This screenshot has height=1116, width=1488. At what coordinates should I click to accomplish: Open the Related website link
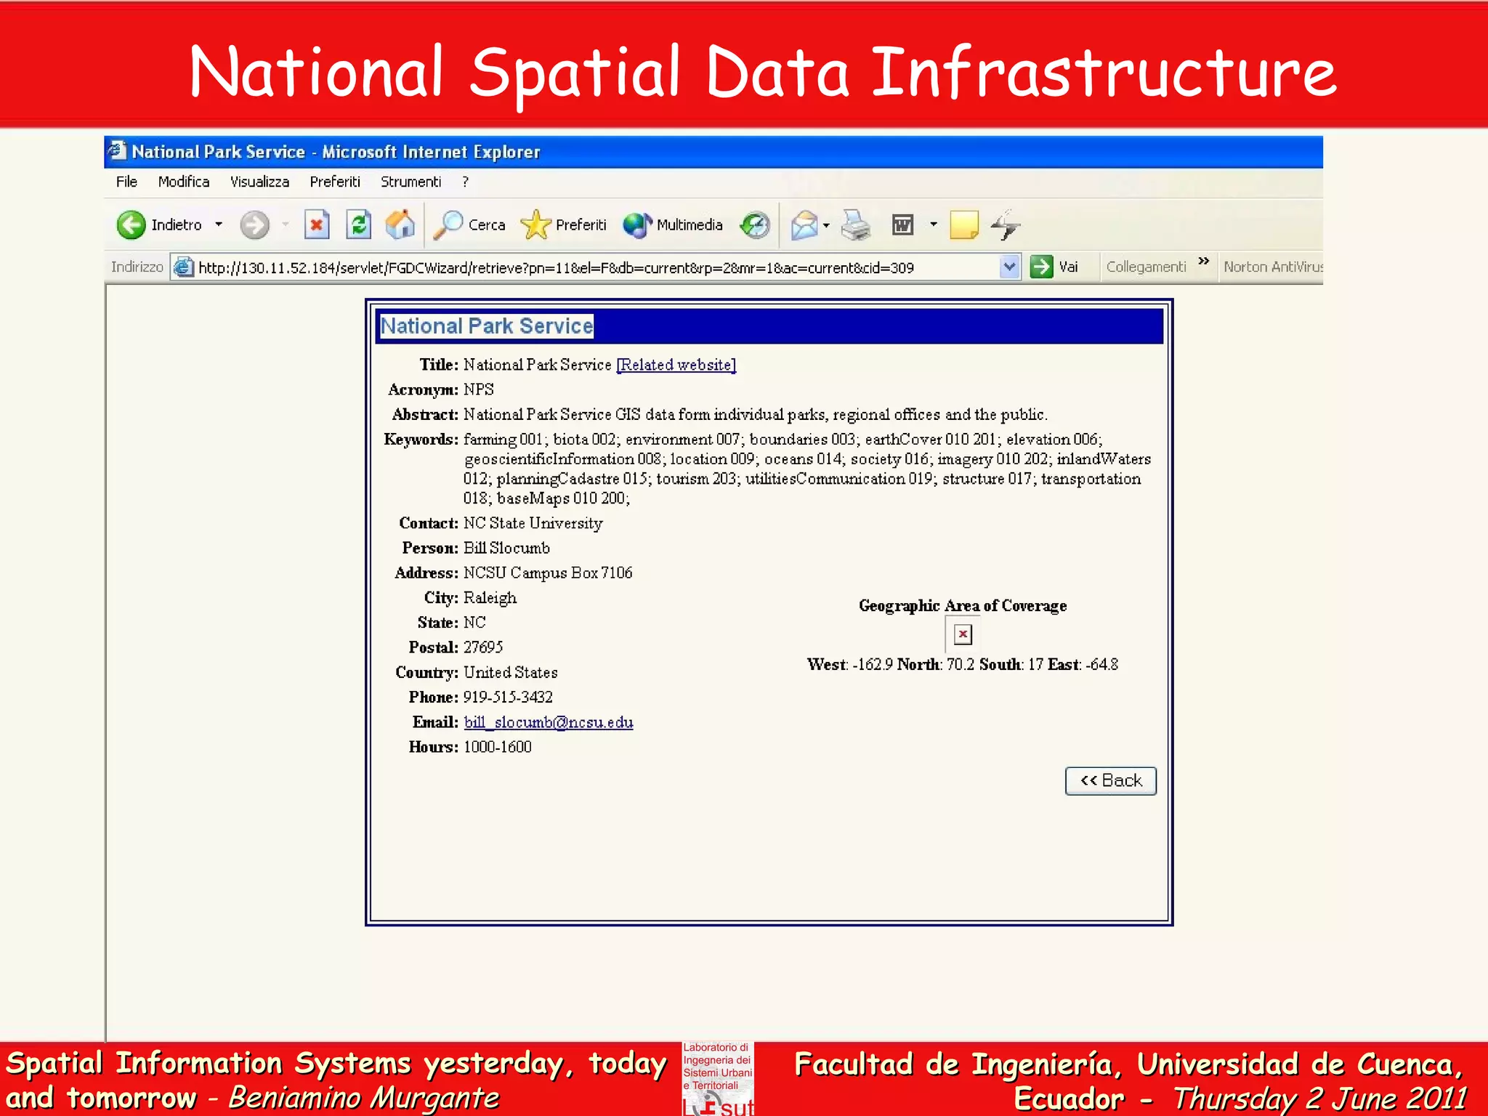pos(676,365)
